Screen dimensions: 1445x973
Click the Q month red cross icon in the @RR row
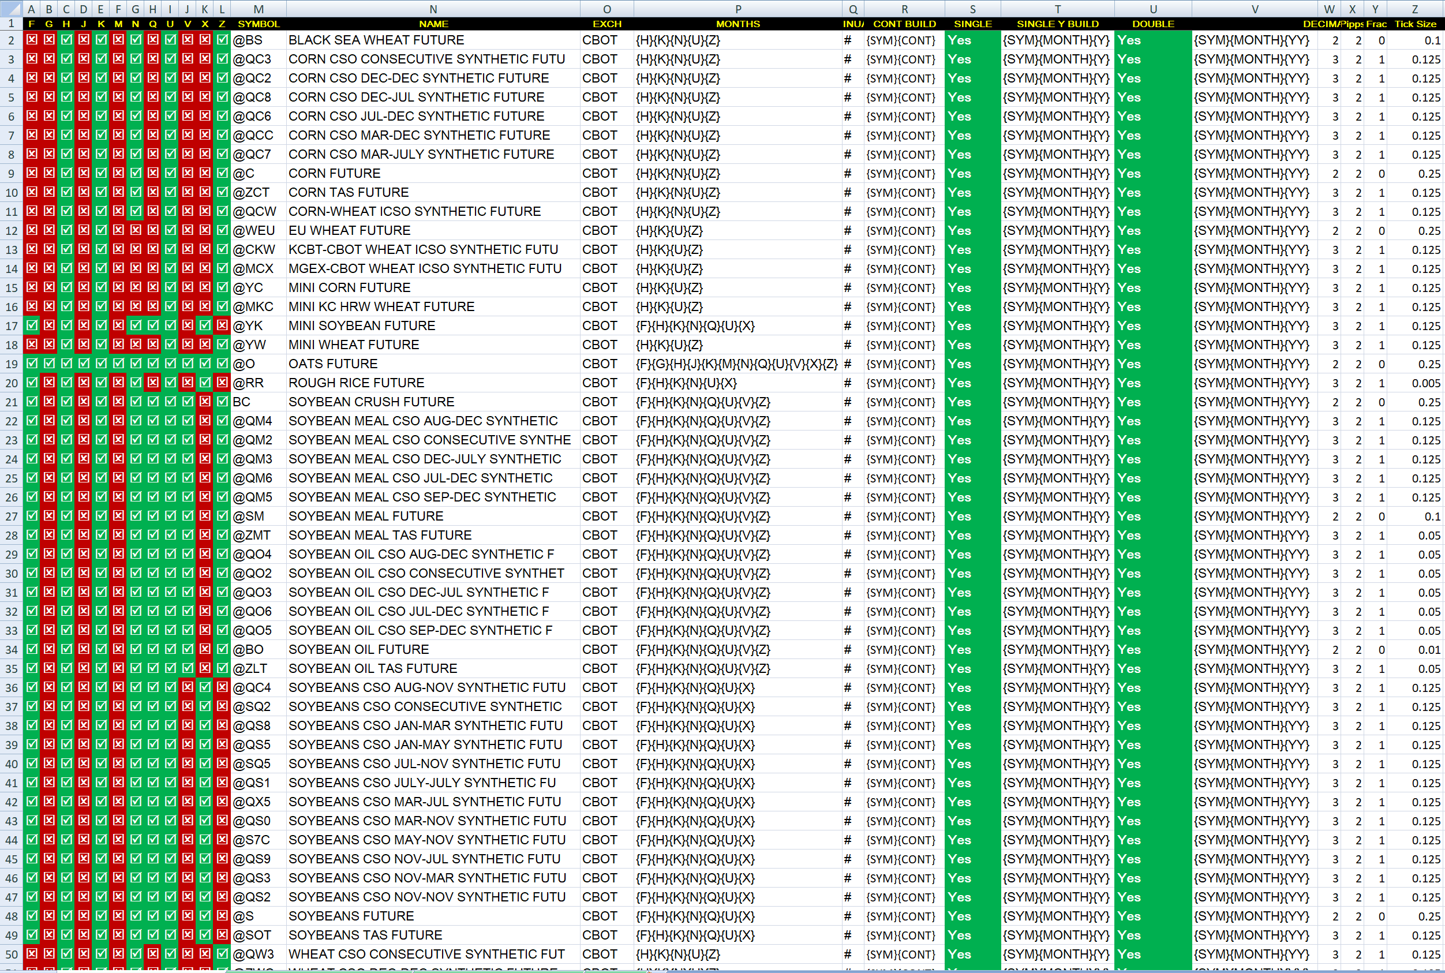point(154,382)
